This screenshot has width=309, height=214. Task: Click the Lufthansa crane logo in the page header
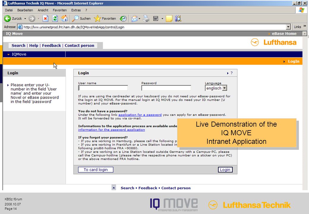[x=255, y=42]
